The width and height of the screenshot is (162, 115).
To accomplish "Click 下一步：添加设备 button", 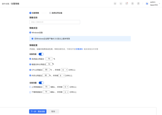I will [38, 111].
